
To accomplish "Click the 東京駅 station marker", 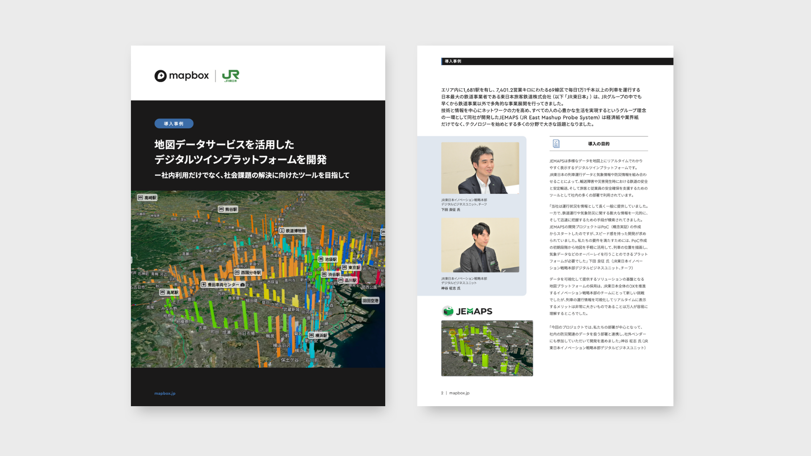I will [x=351, y=268].
